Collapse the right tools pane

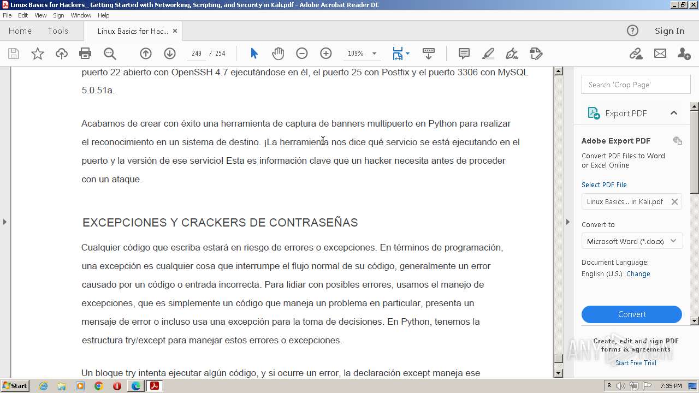pyautogui.click(x=567, y=222)
